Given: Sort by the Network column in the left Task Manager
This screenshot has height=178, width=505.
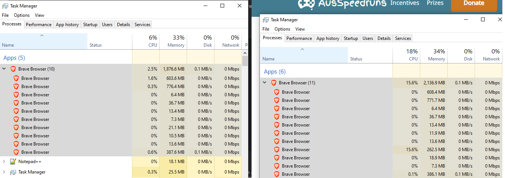Looking at the screenshot, I should click(x=228, y=41).
